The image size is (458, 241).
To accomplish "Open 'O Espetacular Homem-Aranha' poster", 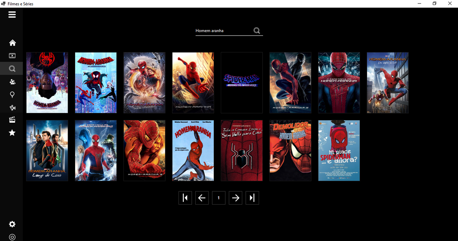I will click(x=339, y=83).
